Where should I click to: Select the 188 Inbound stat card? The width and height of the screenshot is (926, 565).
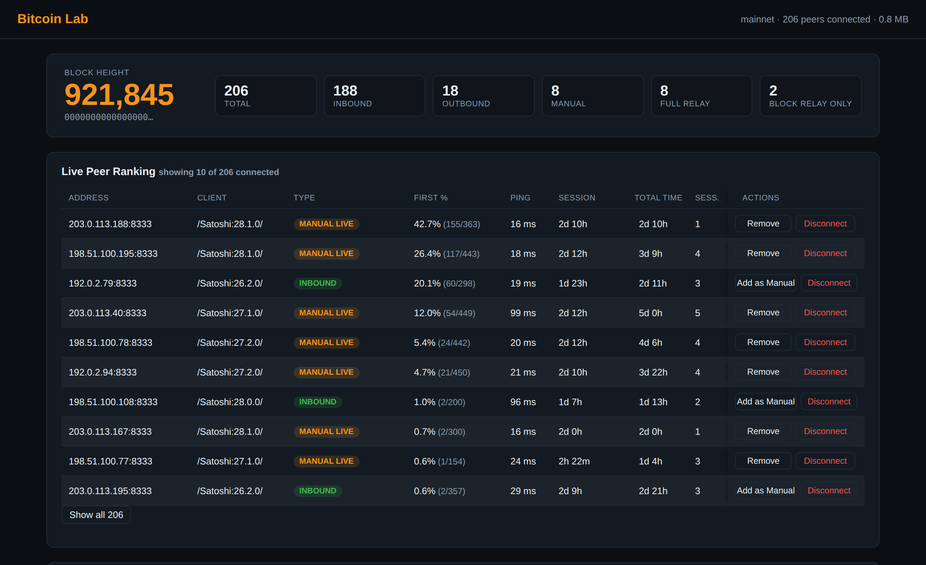pos(374,96)
